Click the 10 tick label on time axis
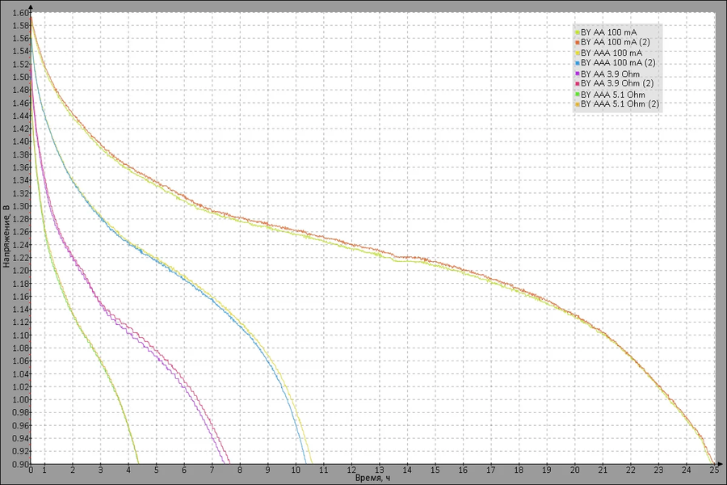 [296, 470]
